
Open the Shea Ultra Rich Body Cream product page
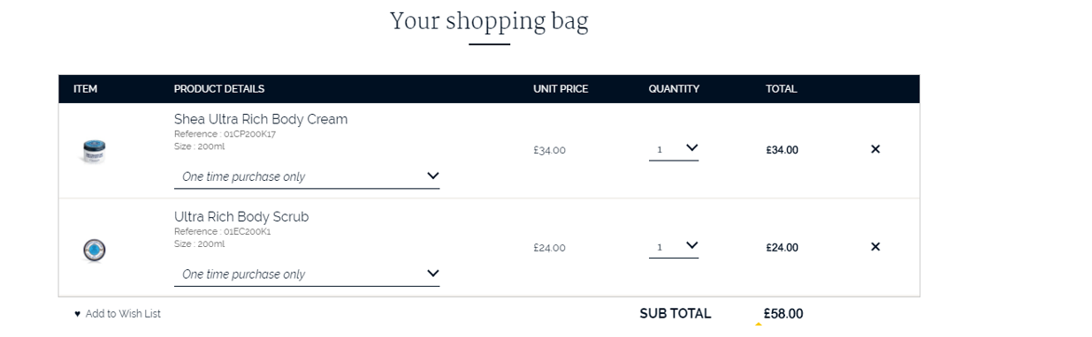coord(261,119)
